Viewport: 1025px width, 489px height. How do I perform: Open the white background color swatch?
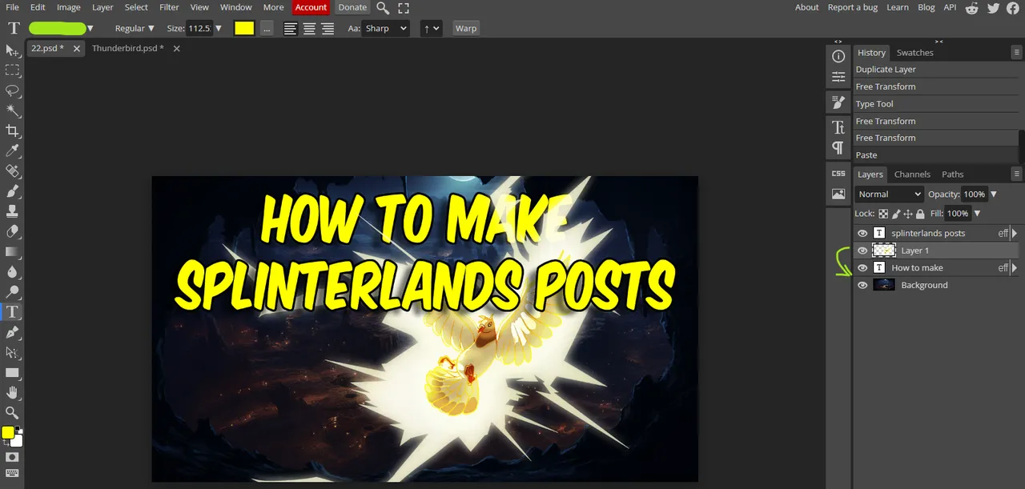[17, 441]
